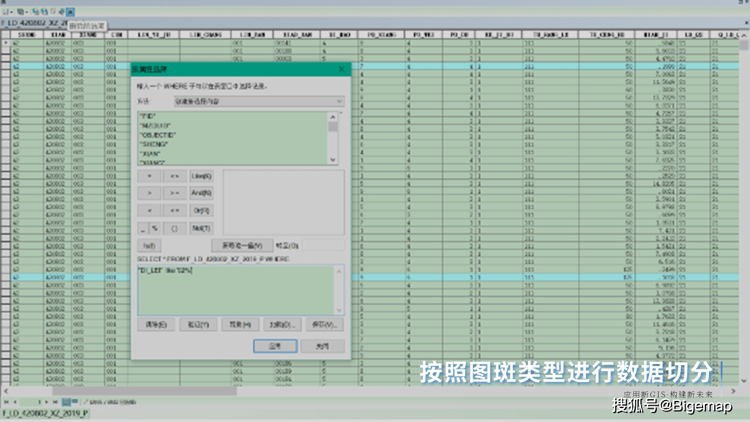Click the first row's selector with arrow marker
Viewport: 750px width, 422px height.
pyautogui.click(x=6, y=43)
